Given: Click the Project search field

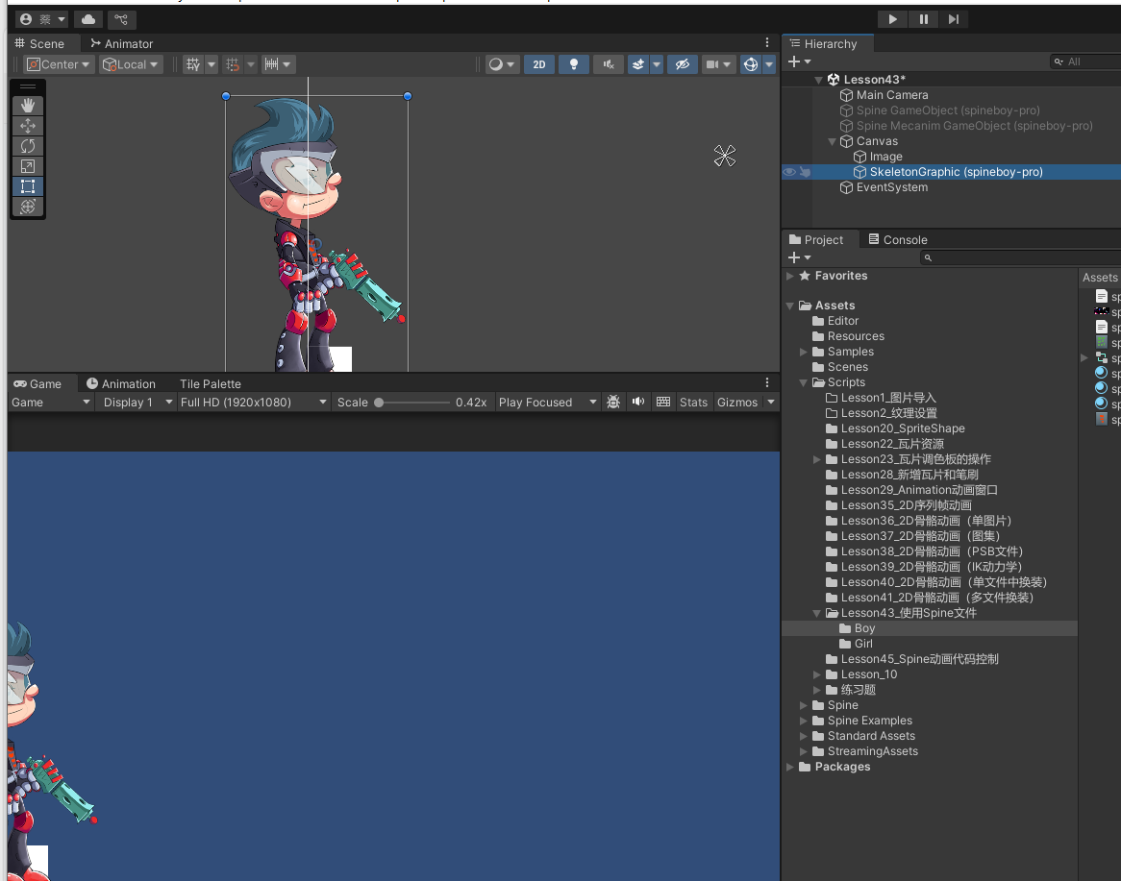Looking at the screenshot, I should click(1021, 257).
